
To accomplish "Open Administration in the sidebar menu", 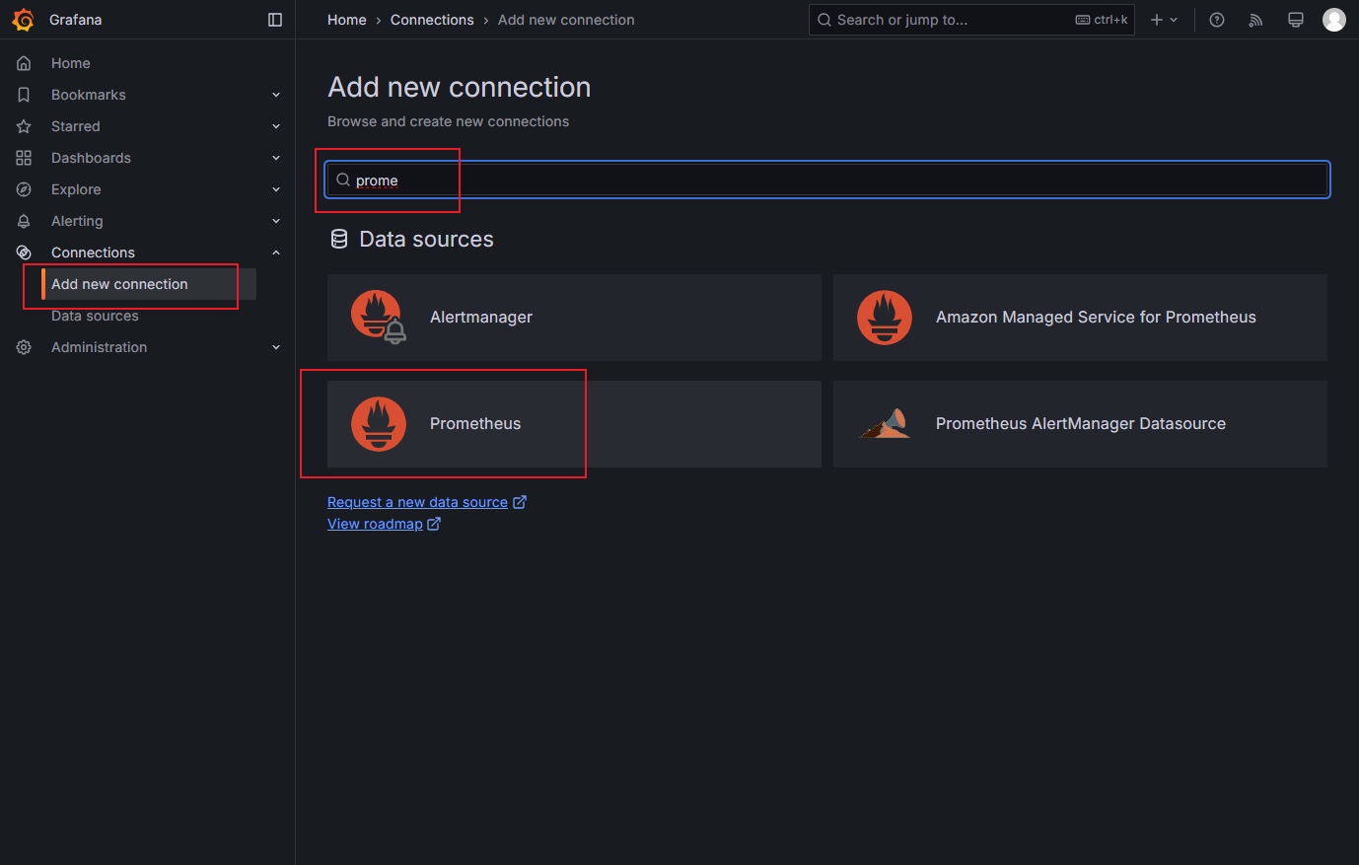I will coord(99,347).
